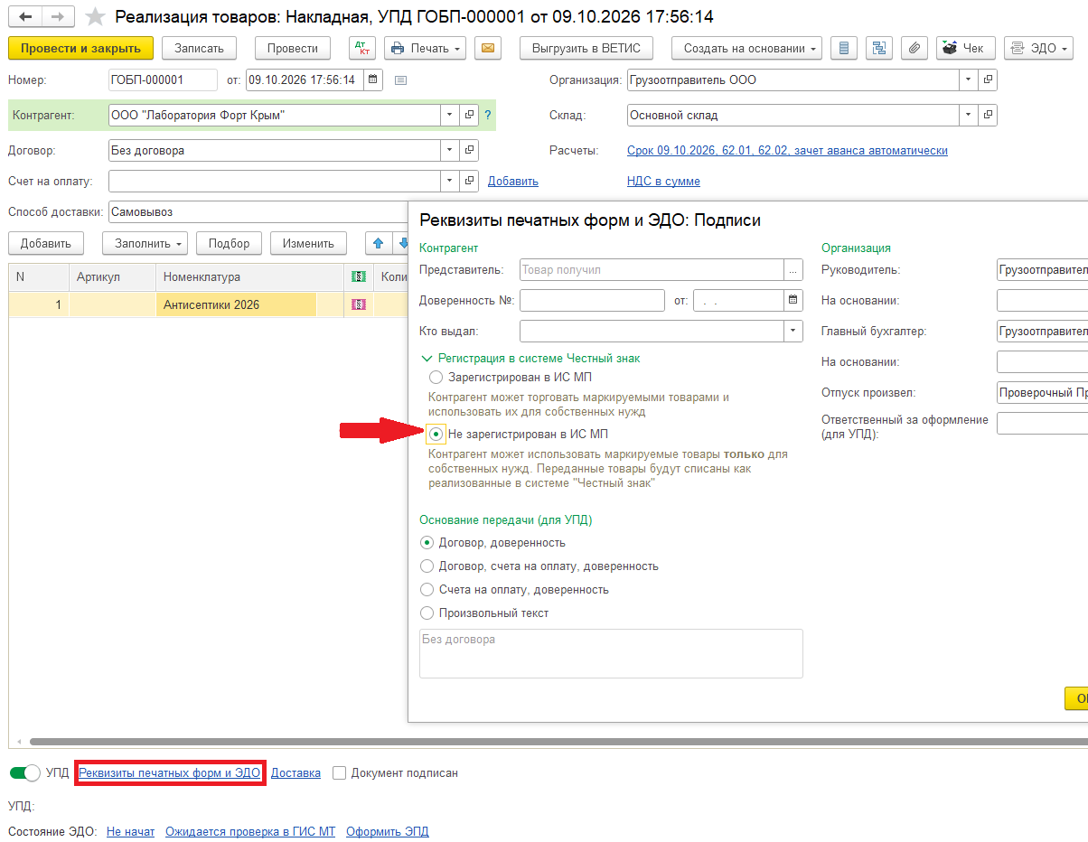Click marking icon in Антисептики 2026 row
The height and width of the screenshot is (842, 1088).
point(359,305)
